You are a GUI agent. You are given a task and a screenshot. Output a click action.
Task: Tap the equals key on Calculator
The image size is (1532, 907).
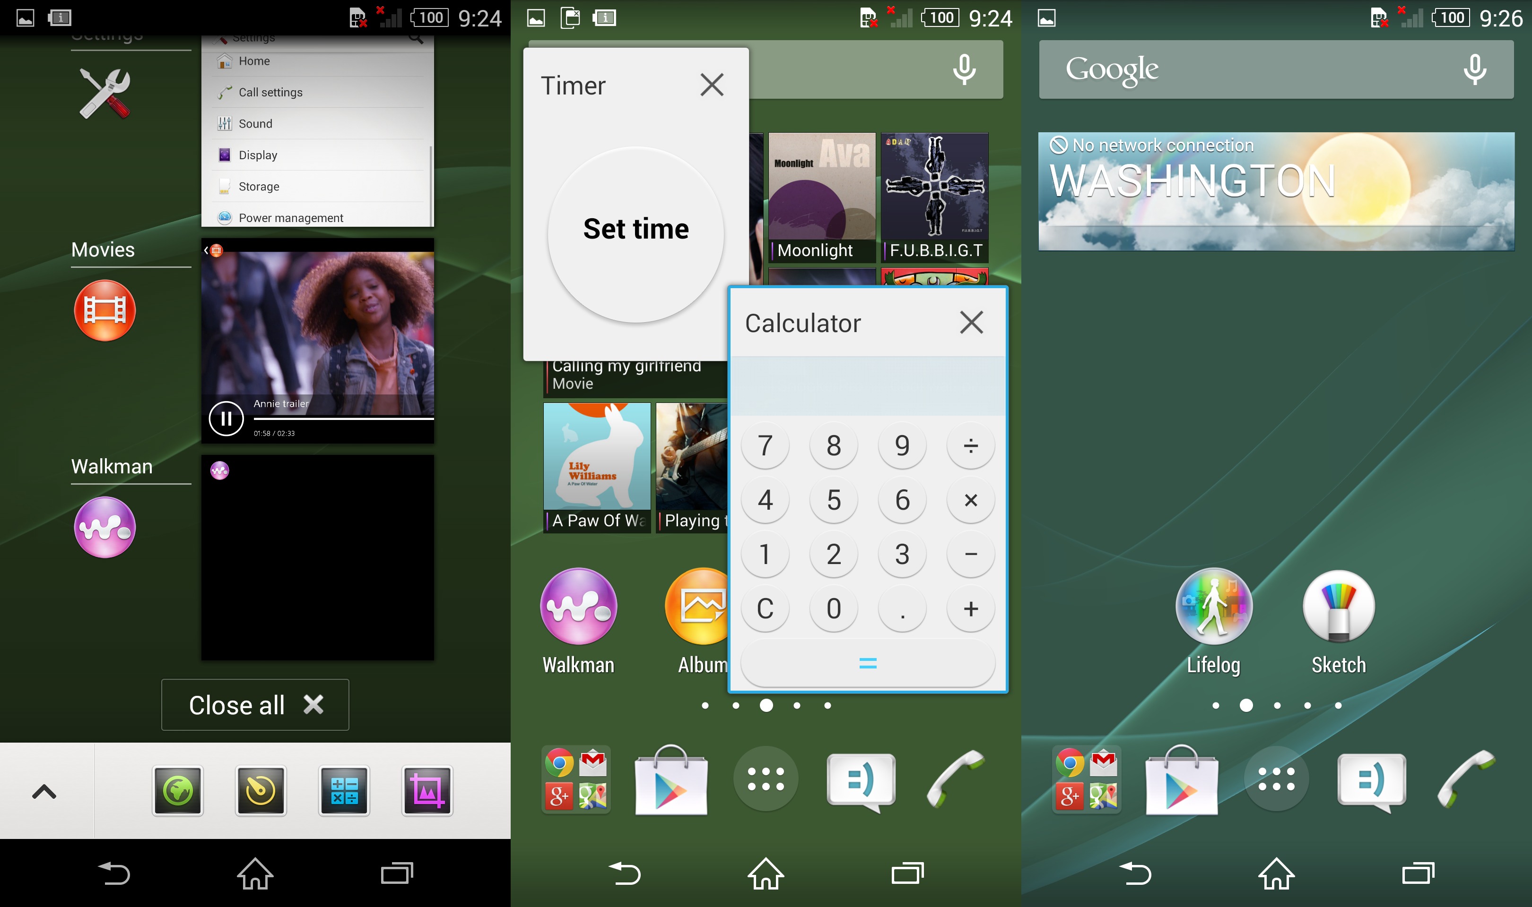pyautogui.click(x=868, y=663)
